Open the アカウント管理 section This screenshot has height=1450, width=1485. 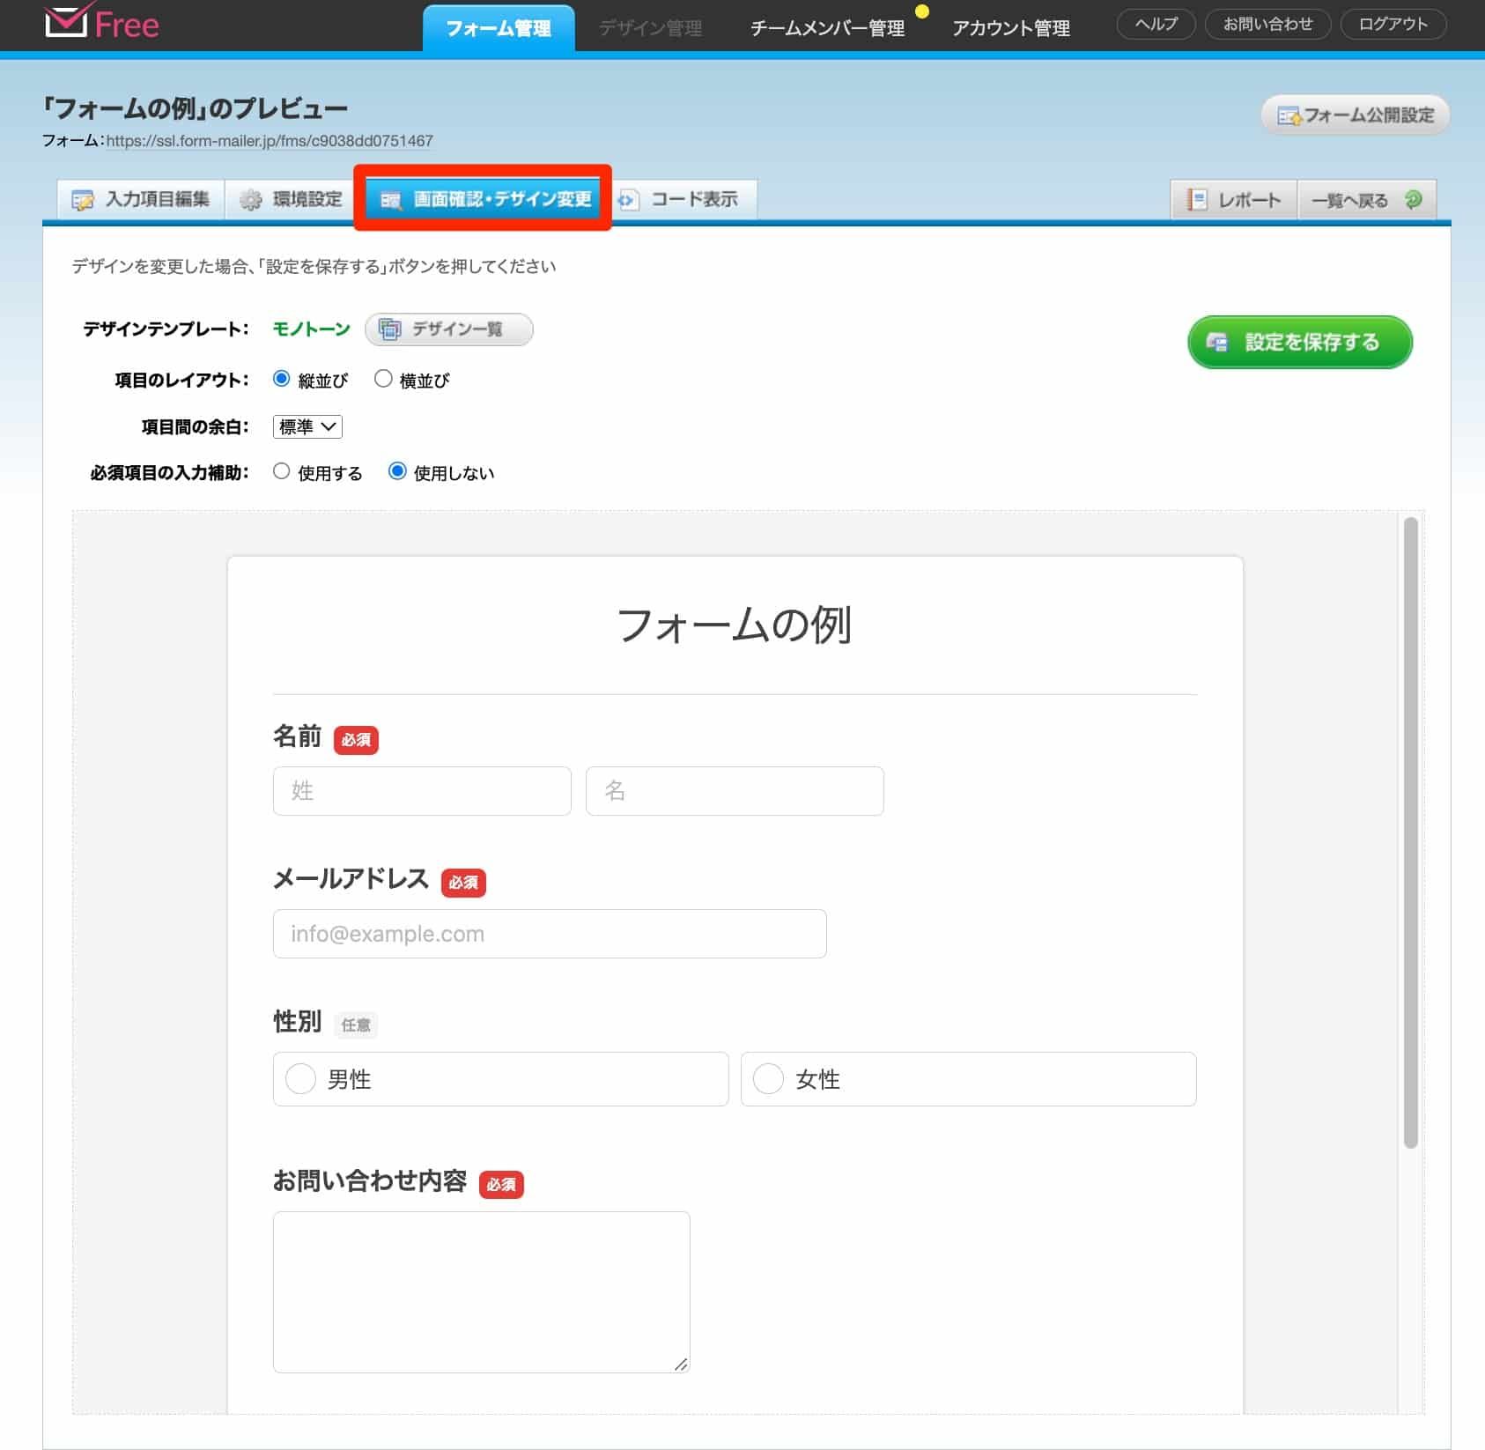pyautogui.click(x=1011, y=26)
